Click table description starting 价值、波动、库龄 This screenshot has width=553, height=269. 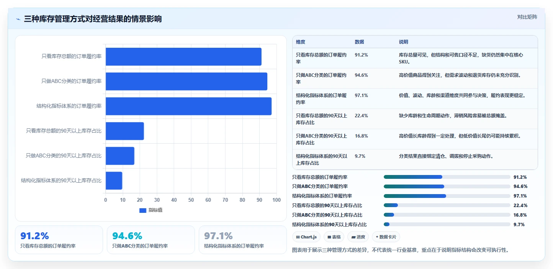(x=462, y=96)
